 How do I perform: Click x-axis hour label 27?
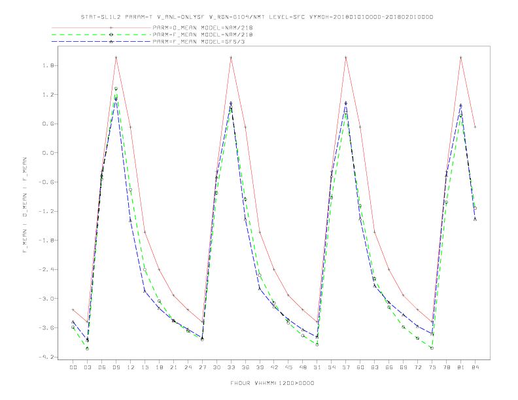pos(202,367)
